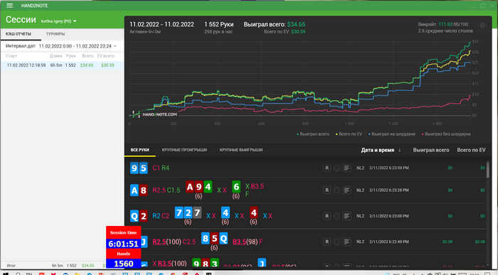Screen dimensions: 498x275
Task: Click play button for 6:23:28 PM hand
Action: point(337,190)
